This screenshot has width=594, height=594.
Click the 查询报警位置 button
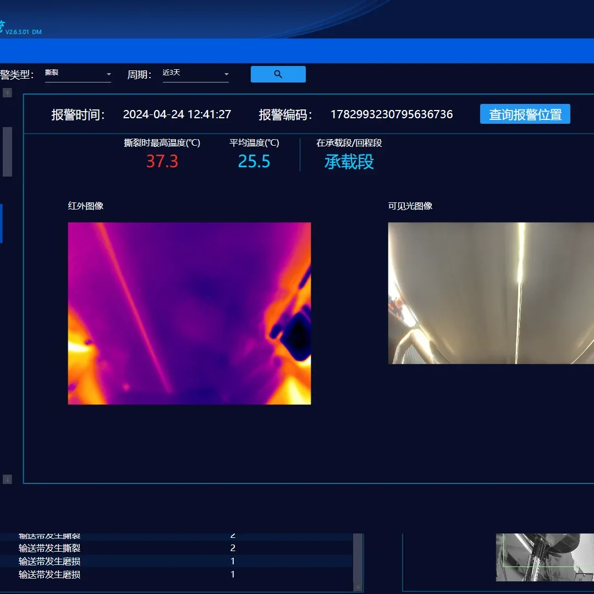(x=525, y=114)
